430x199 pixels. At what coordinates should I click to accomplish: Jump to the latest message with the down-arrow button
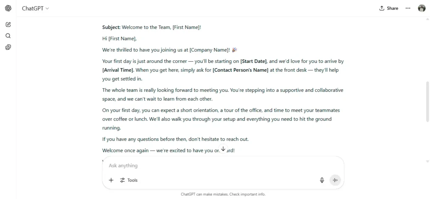tap(223, 149)
